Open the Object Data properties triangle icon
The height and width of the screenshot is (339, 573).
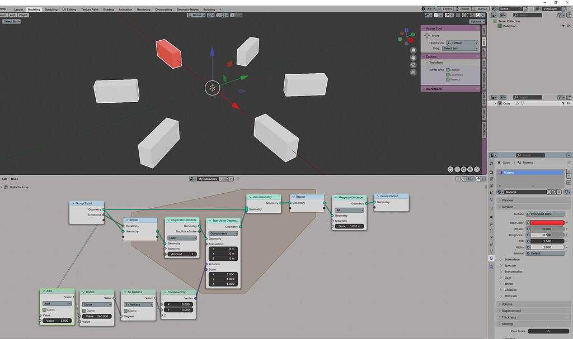tap(491, 251)
